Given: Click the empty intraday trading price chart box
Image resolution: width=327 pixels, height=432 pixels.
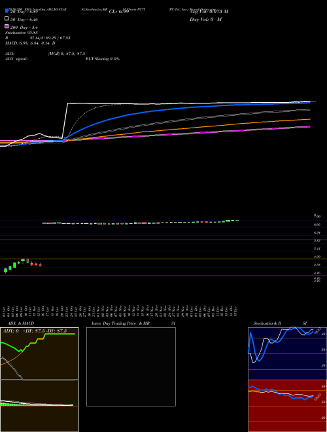Looking at the screenshot, I should 131,367.
